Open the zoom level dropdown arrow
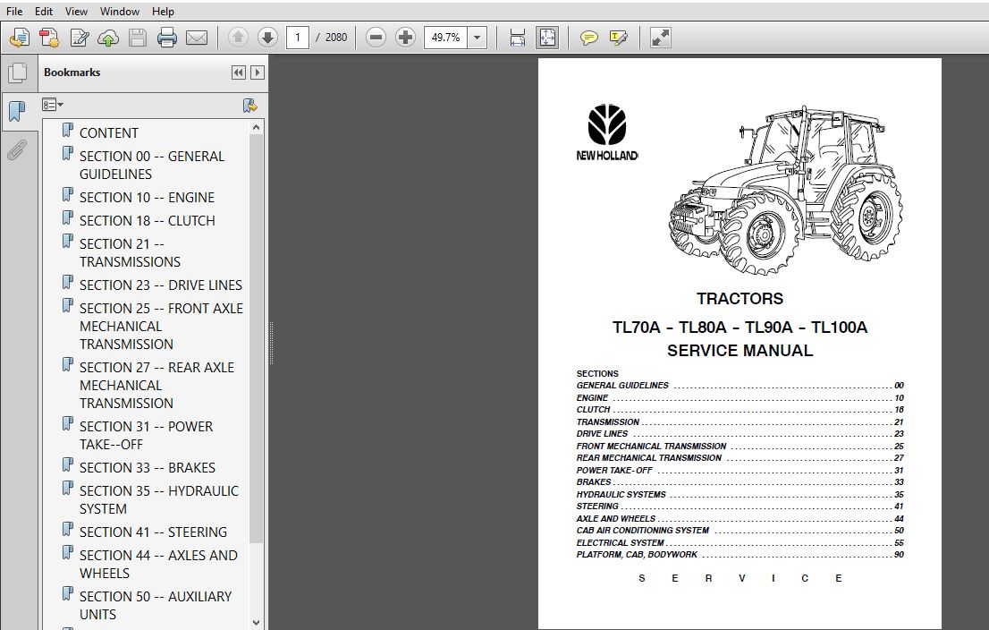This screenshot has height=630, width=989. [477, 38]
